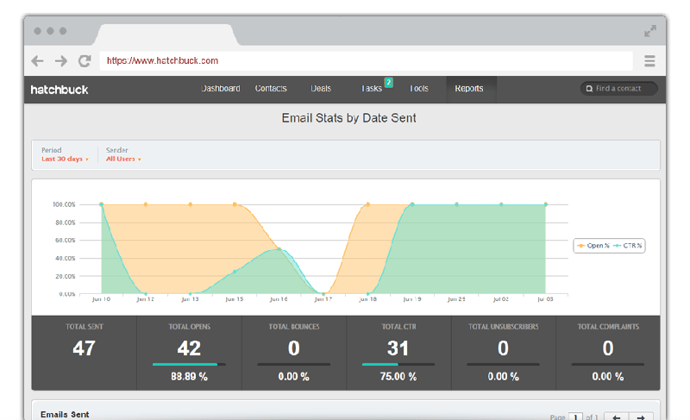The width and height of the screenshot is (690, 420).
Task: Open the browser hamburger menu
Action: pos(649,61)
